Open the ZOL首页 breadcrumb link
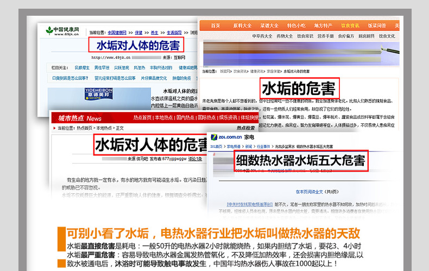Image resolution: width=429 pixels, height=271 pixels. [216, 147]
